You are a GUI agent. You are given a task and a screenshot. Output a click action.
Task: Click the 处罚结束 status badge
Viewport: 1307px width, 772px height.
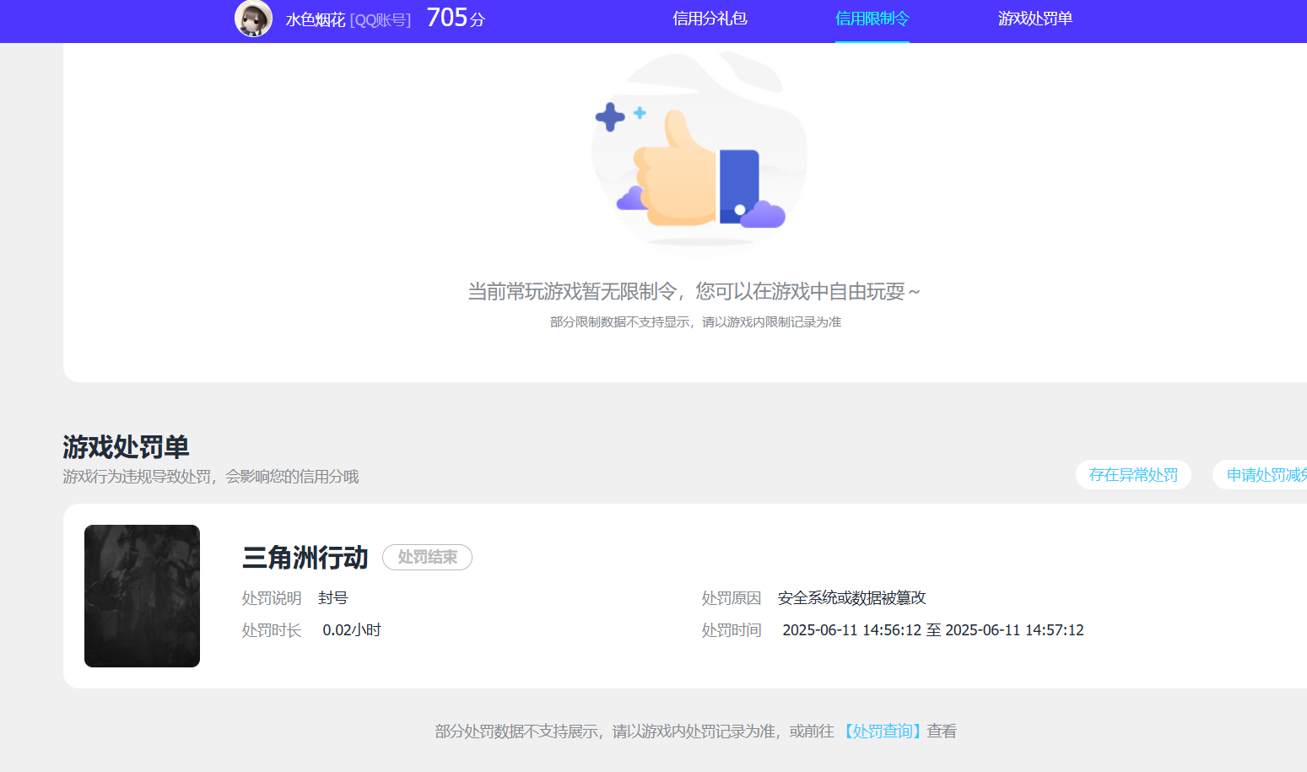coord(427,557)
